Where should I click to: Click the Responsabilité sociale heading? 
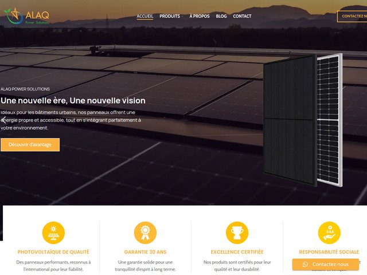(x=329, y=252)
